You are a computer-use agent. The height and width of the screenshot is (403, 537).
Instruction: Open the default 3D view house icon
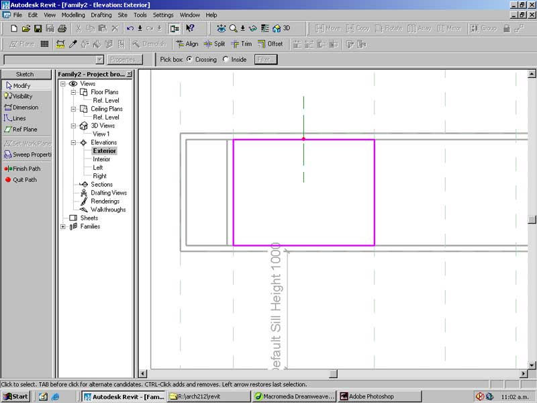click(x=277, y=28)
